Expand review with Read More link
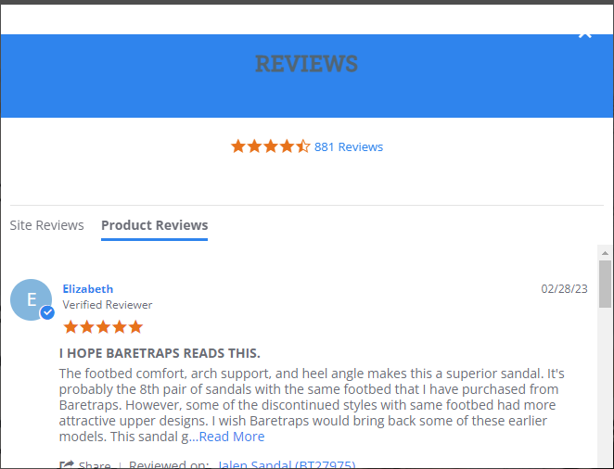The height and width of the screenshot is (469, 614). pos(232,437)
